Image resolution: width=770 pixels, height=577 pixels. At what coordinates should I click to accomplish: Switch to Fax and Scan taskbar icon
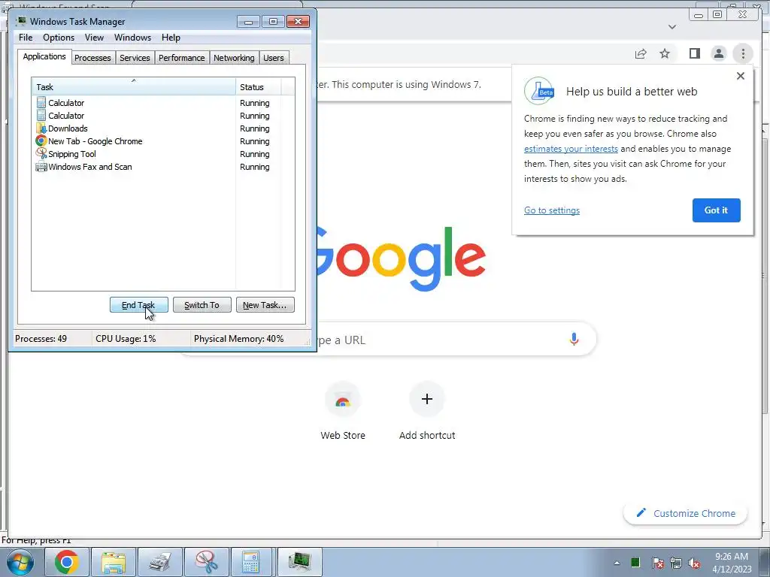click(160, 562)
